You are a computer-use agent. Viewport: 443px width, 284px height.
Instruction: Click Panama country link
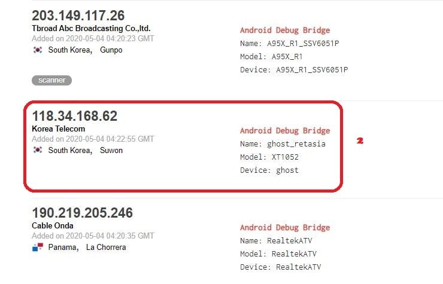(63, 248)
